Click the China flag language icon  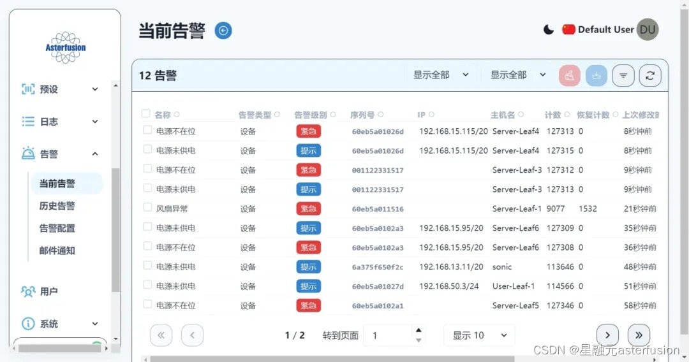click(568, 29)
